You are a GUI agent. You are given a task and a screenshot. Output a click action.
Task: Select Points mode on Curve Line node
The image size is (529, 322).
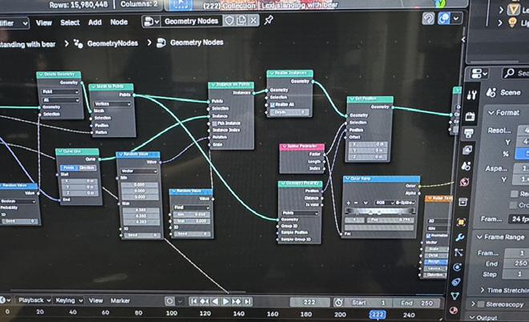[x=69, y=167]
